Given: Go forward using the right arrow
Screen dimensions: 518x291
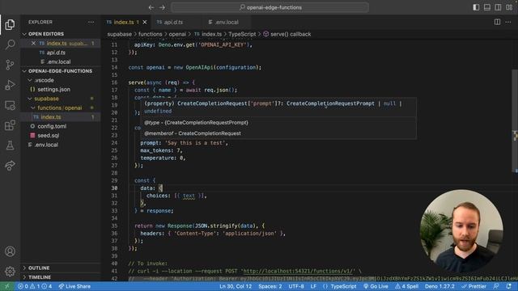Looking at the screenshot, I should 162,7.
